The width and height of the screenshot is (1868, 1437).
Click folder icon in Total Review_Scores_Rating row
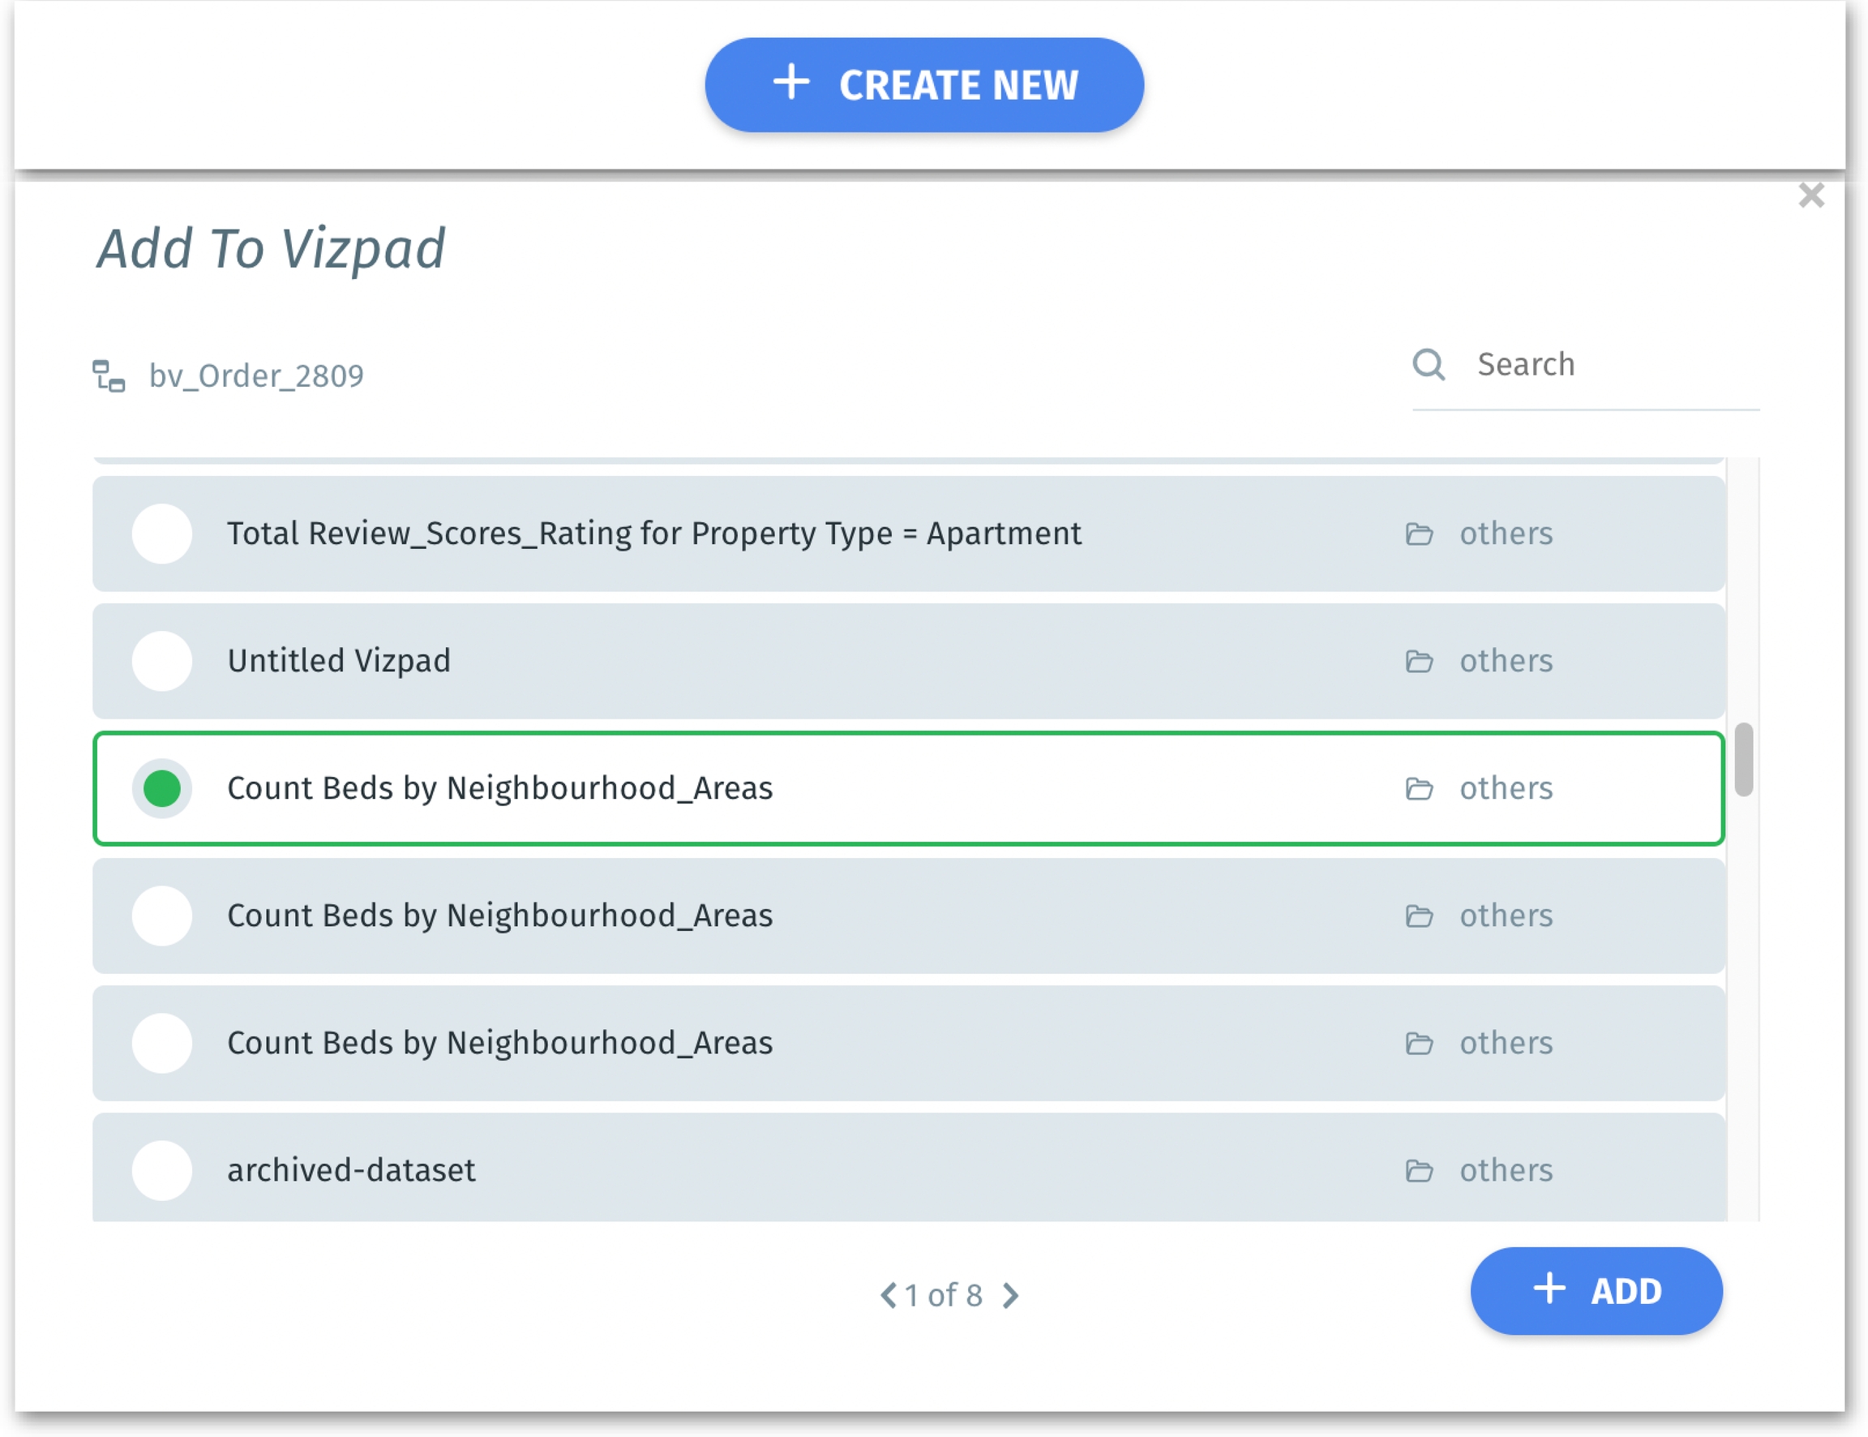tap(1418, 534)
